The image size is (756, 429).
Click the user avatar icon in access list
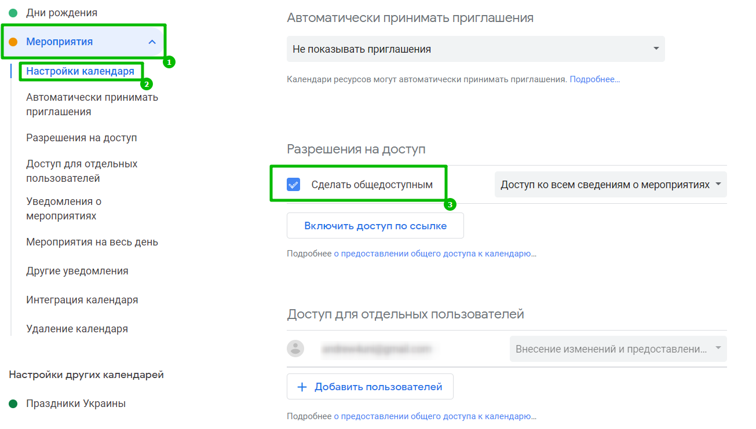pyautogui.click(x=295, y=349)
